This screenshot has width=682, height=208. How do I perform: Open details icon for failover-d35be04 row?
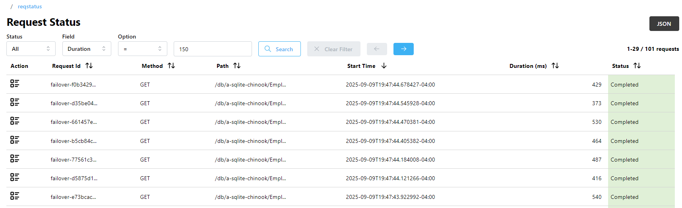tap(15, 102)
